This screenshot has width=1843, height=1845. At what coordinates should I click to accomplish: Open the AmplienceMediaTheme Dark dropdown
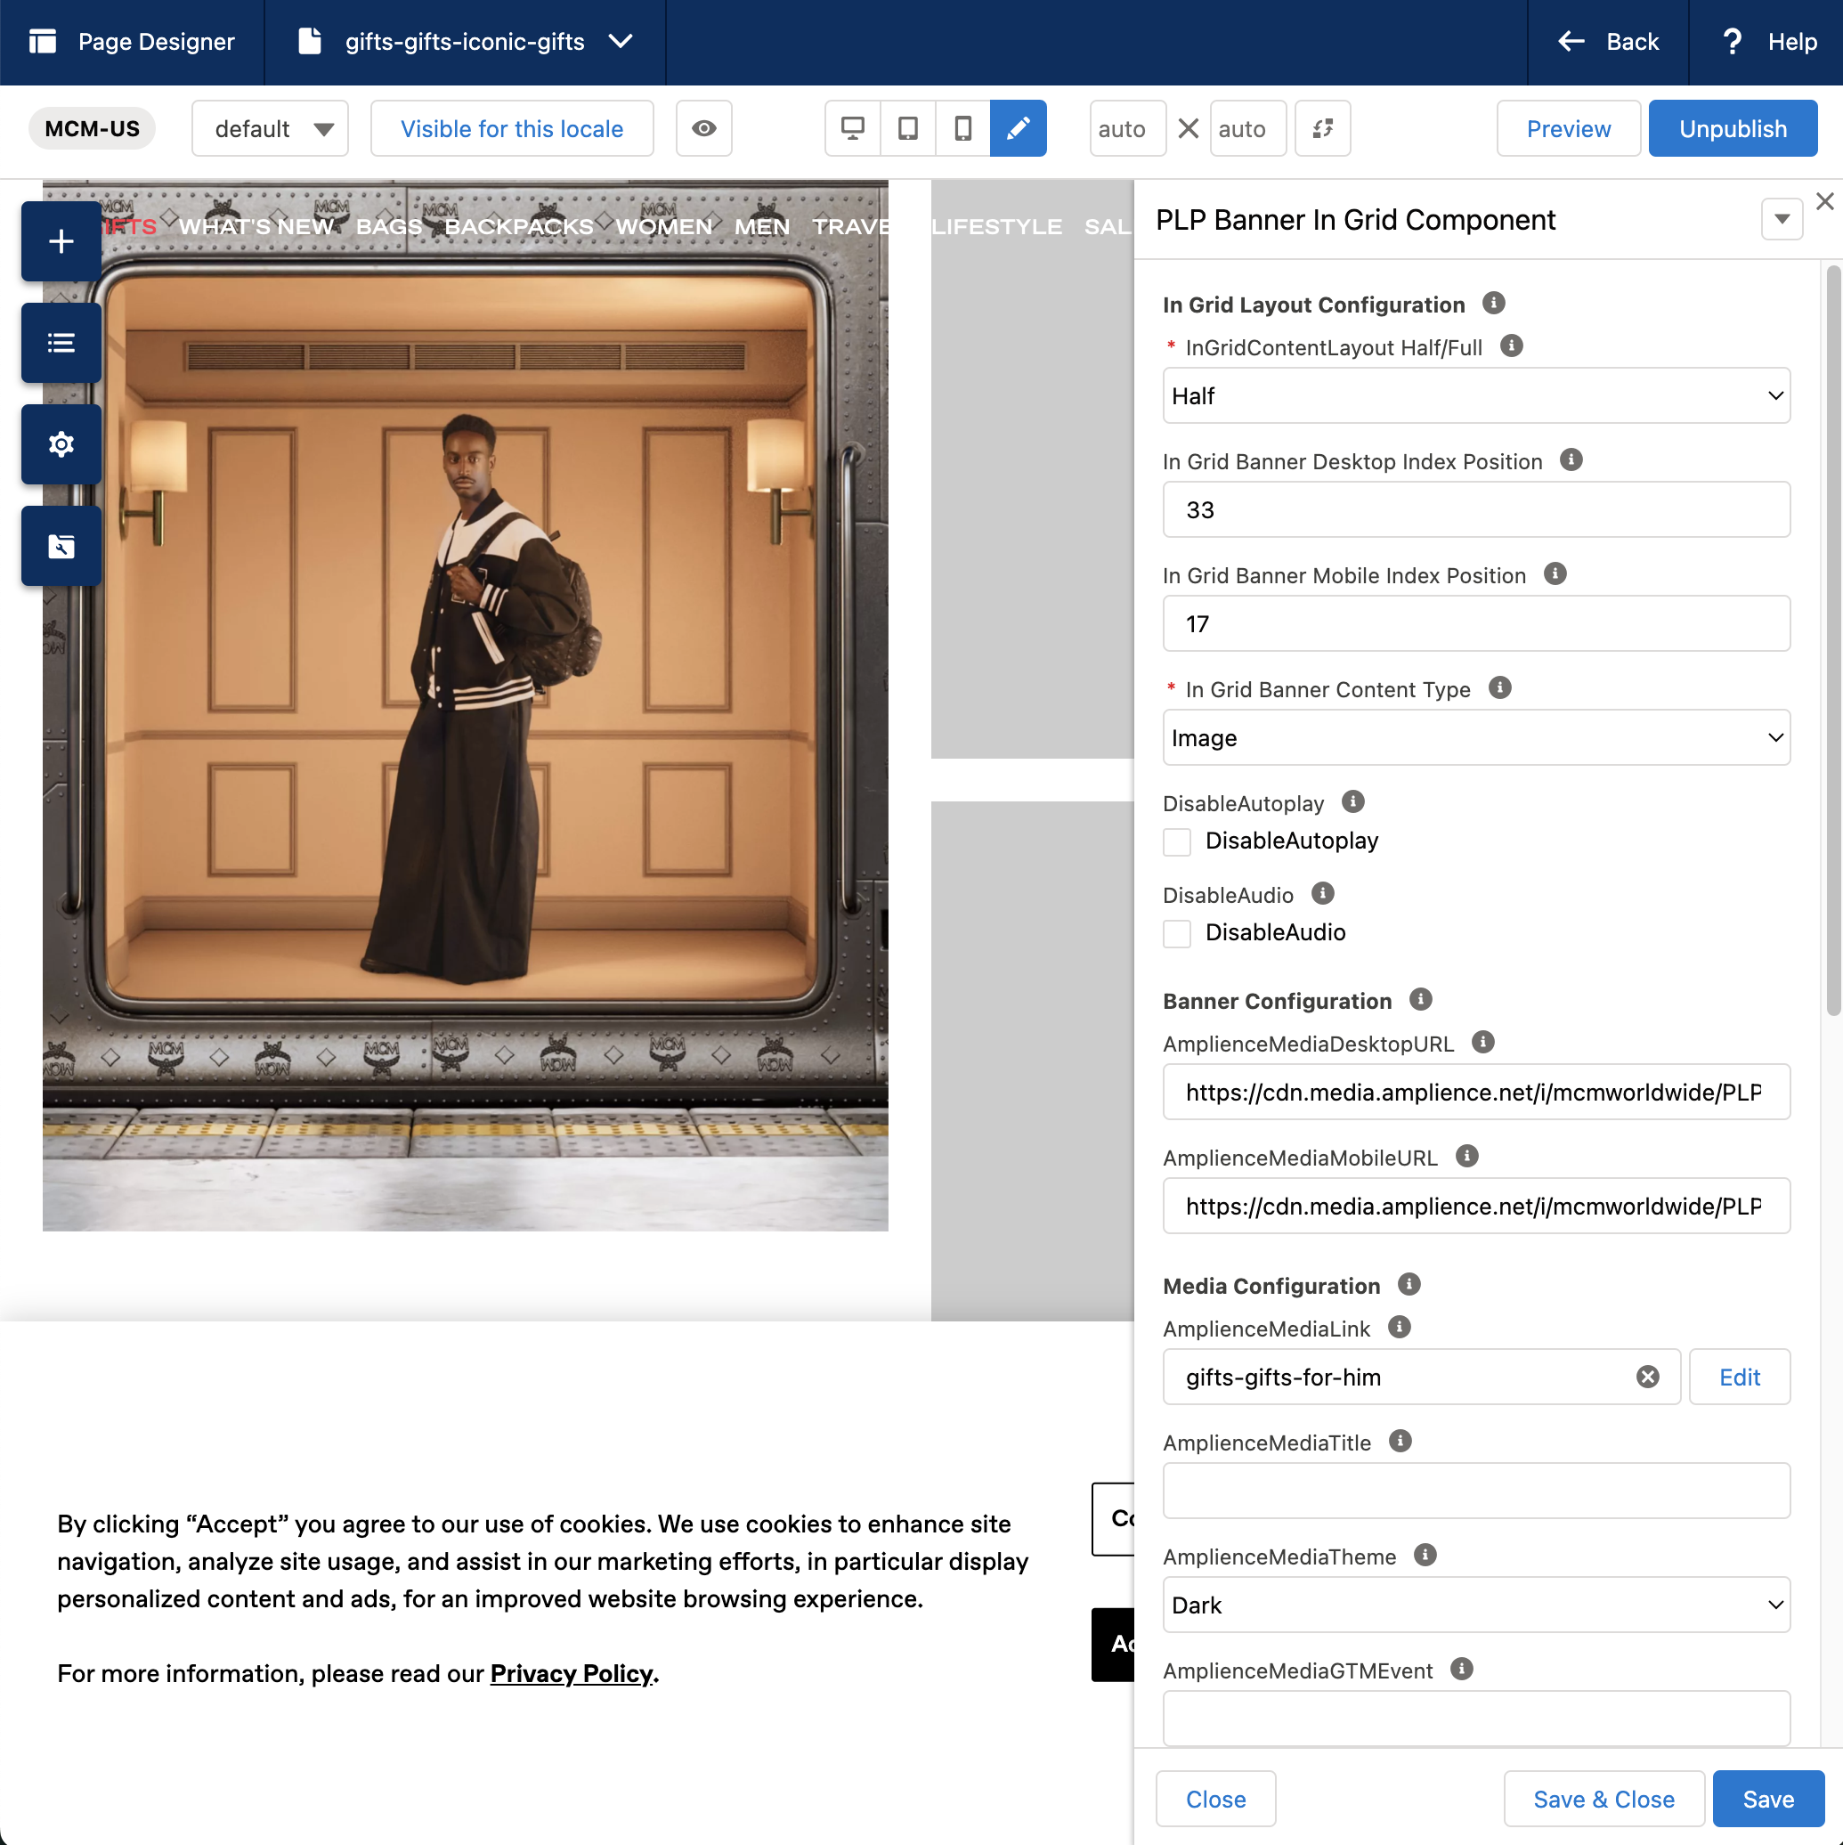1475,1605
